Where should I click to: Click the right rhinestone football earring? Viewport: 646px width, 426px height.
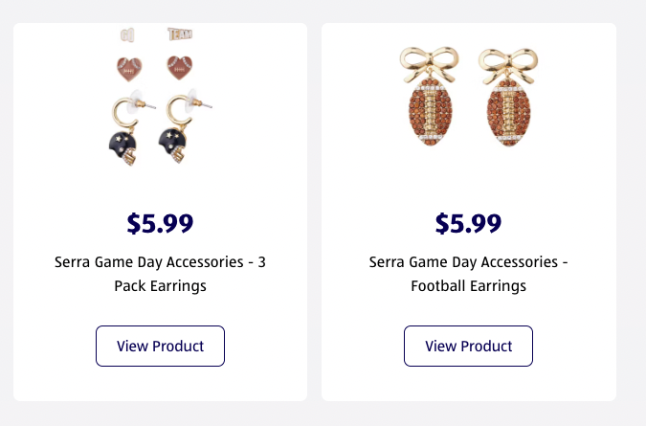[506, 114]
